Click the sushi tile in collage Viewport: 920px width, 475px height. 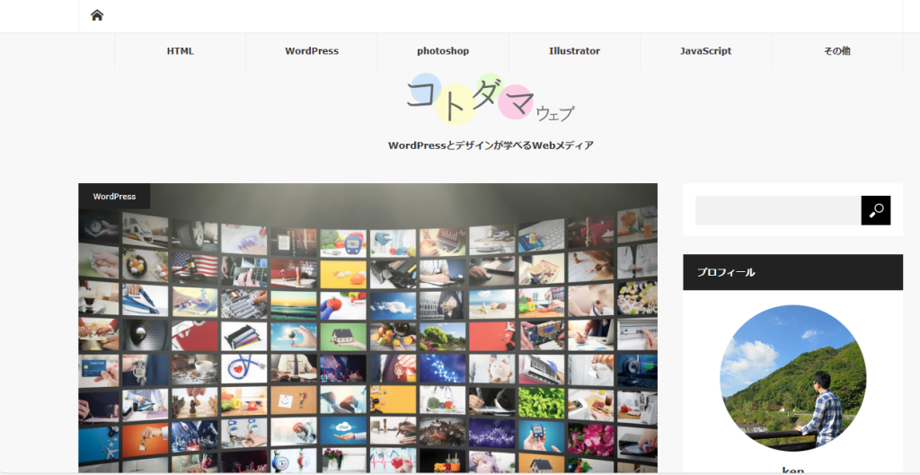[637, 295]
